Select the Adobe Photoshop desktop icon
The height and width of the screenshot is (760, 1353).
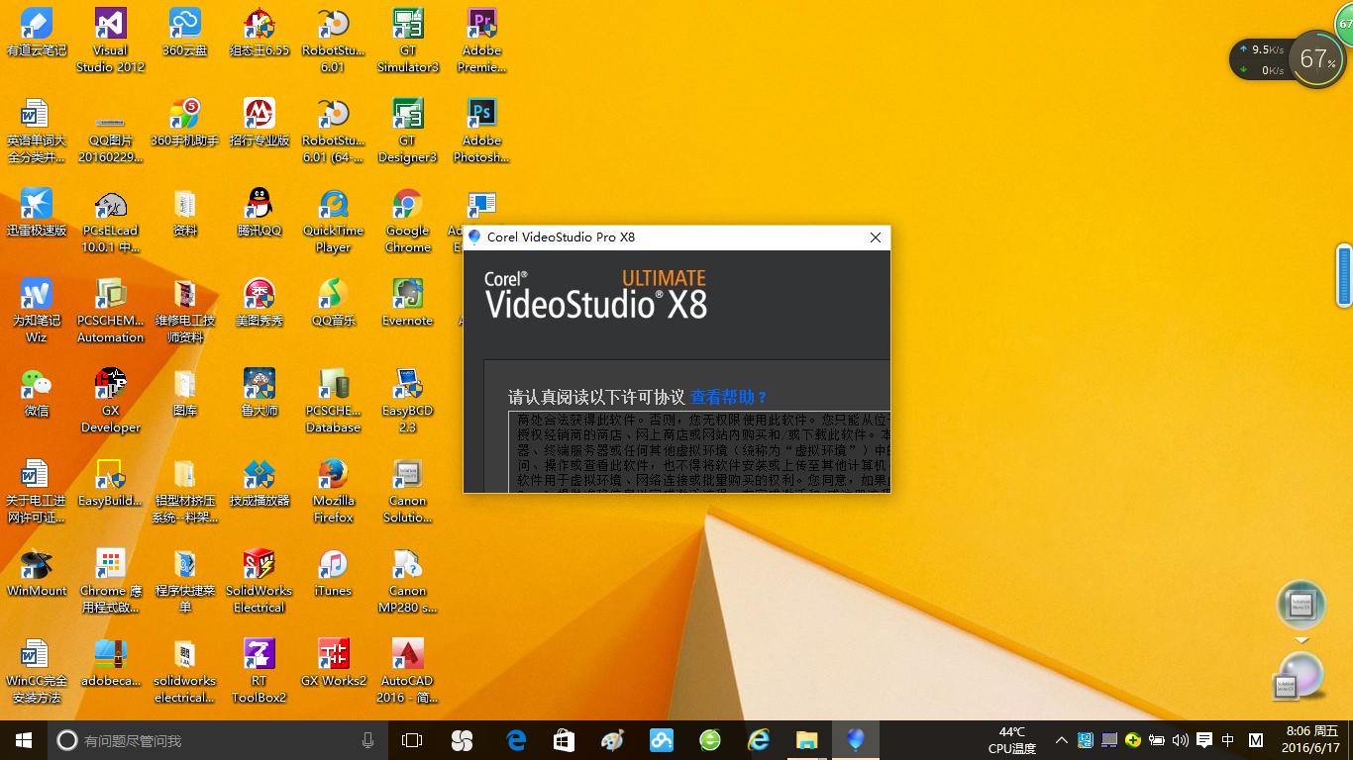pos(482,131)
